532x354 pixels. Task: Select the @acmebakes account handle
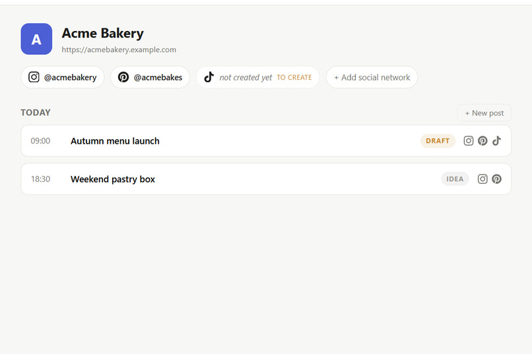click(x=158, y=78)
